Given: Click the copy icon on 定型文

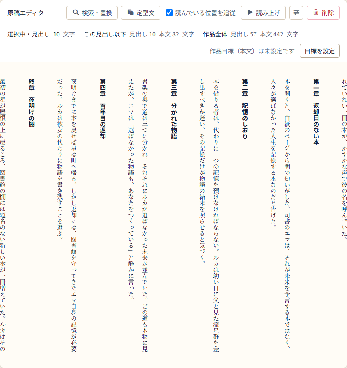Looking at the screenshot, I should point(131,13).
